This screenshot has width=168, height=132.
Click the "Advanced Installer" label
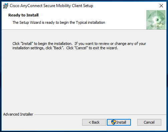point(18,114)
